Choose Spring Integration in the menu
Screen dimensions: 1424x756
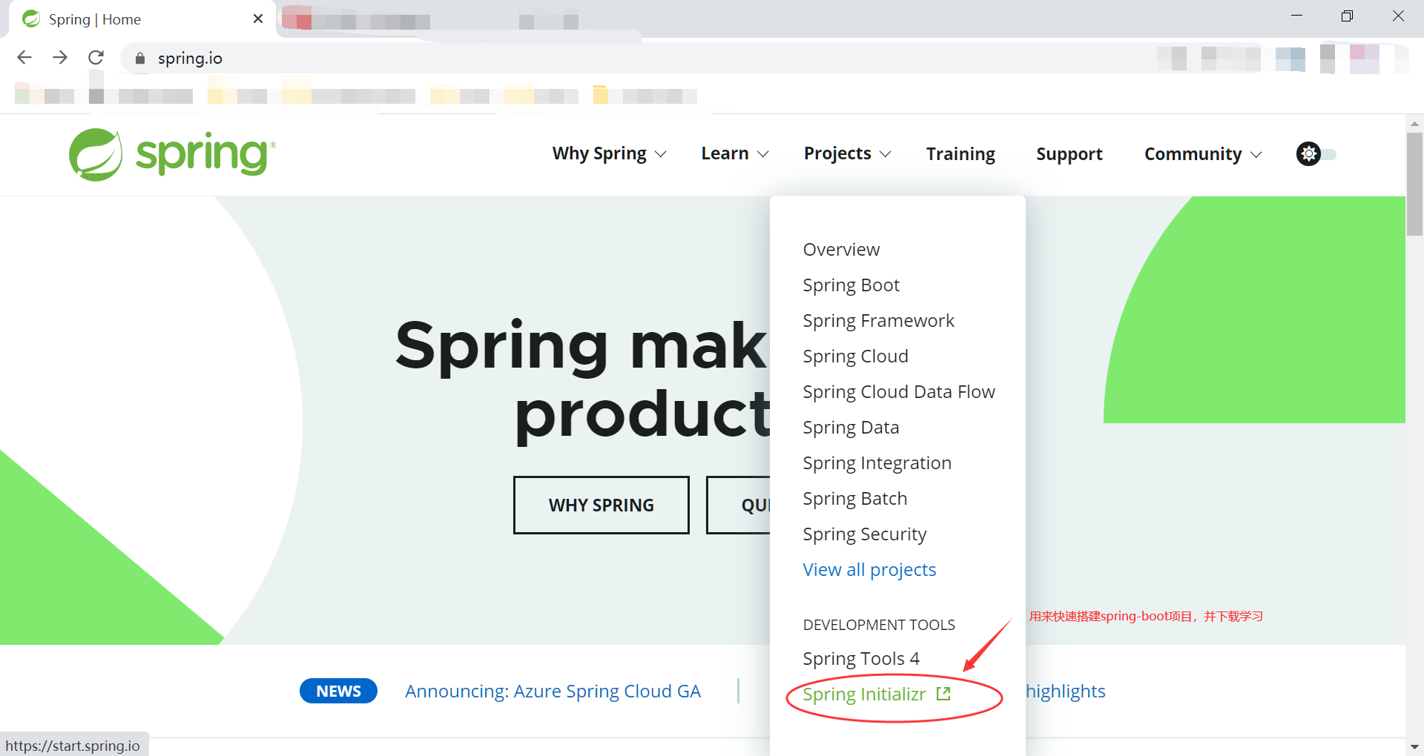click(877, 463)
